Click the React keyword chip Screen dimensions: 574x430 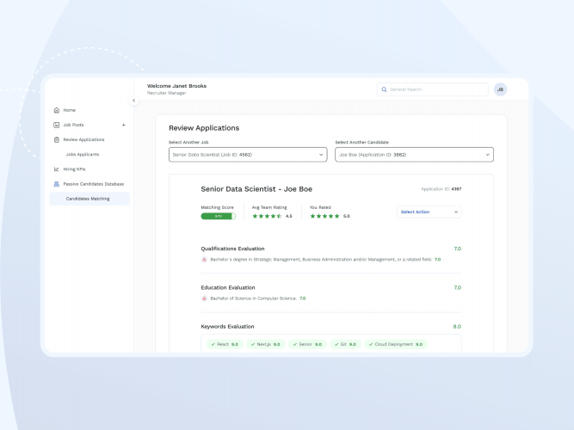[224, 344]
